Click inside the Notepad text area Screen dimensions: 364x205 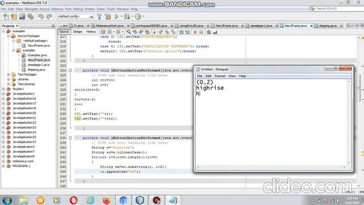[271, 122]
